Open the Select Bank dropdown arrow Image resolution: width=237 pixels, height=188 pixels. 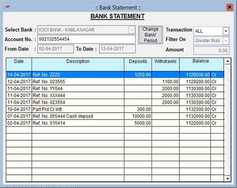click(131, 30)
